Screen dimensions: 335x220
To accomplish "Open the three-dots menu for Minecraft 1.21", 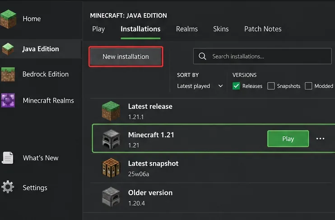I will click(x=320, y=139).
